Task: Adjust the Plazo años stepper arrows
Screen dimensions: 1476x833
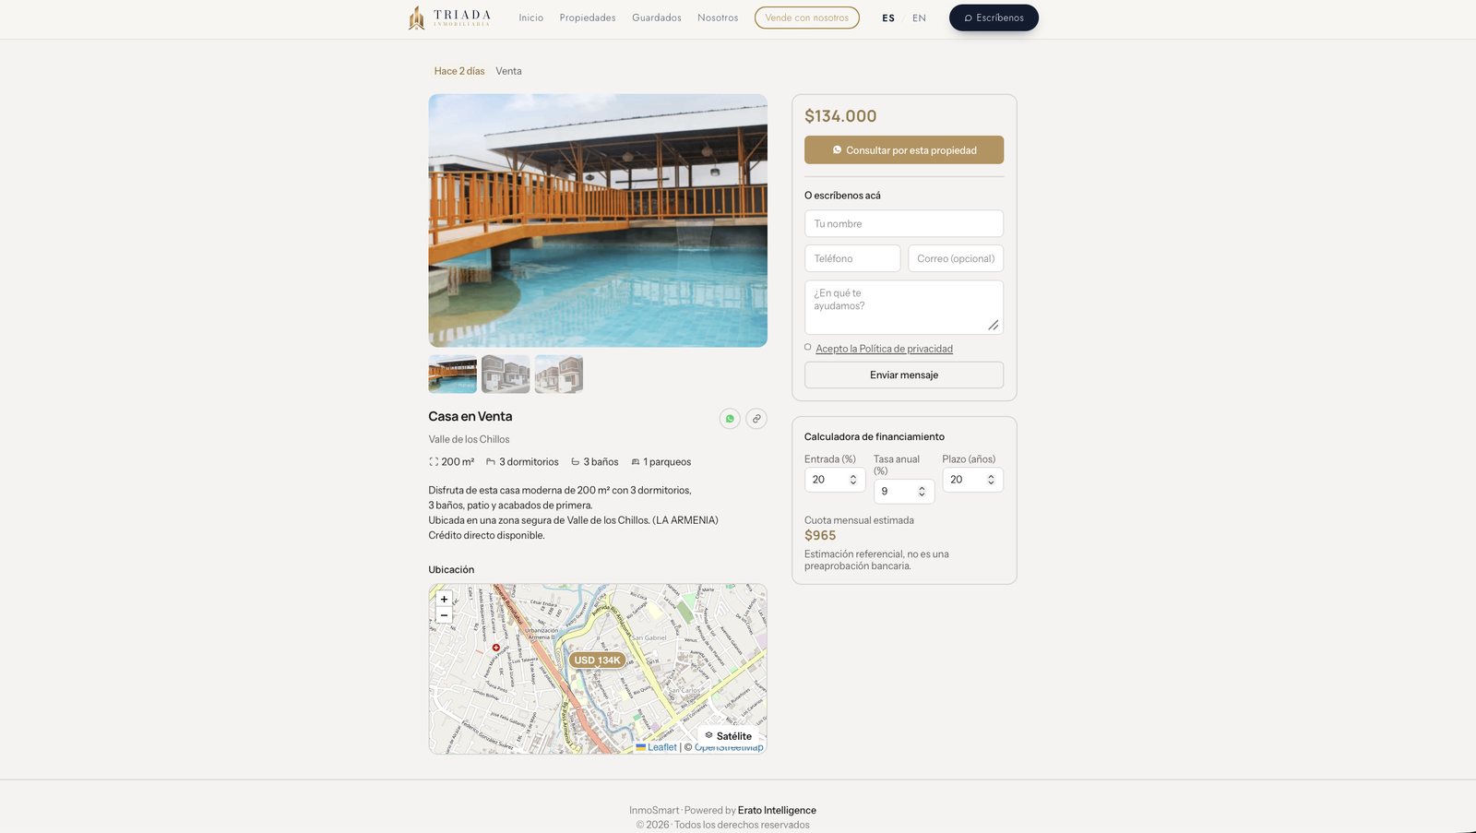Action: coord(991,480)
